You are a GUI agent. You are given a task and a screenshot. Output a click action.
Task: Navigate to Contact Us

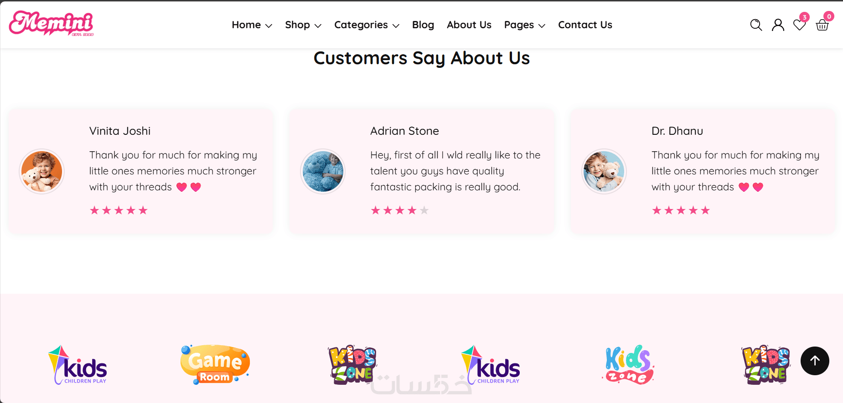tap(585, 25)
